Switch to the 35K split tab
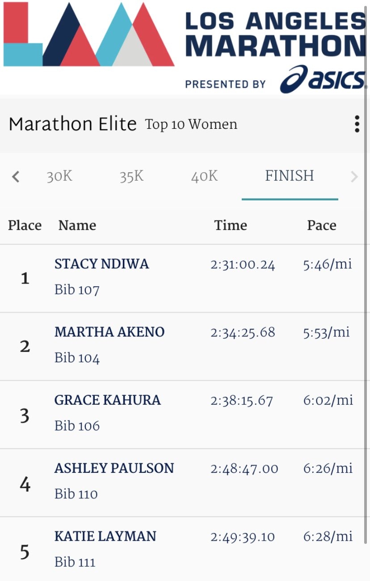370x581 pixels. pos(132,176)
